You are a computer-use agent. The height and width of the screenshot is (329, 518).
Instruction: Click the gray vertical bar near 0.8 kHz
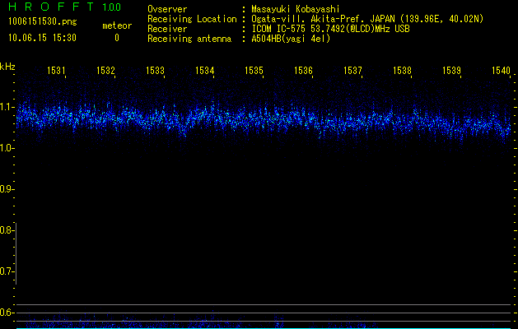pos(16,253)
